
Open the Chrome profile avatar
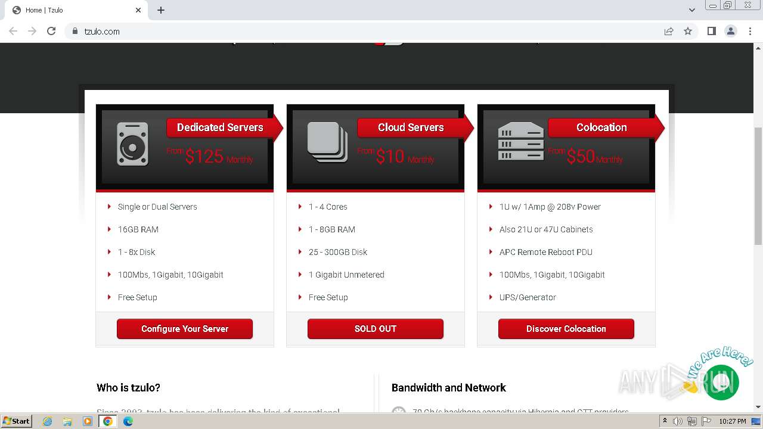coord(731,31)
